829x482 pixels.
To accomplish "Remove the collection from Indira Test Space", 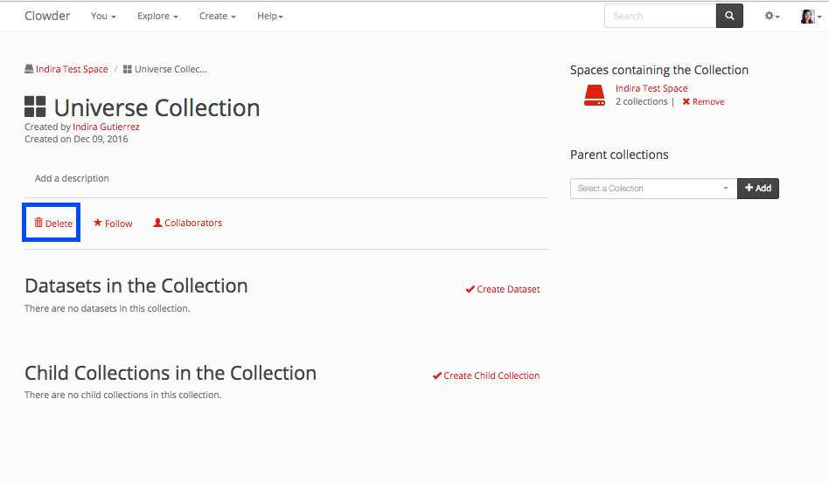I will 703,102.
